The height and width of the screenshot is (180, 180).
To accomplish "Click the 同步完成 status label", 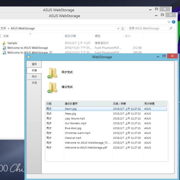I will (67, 72).
